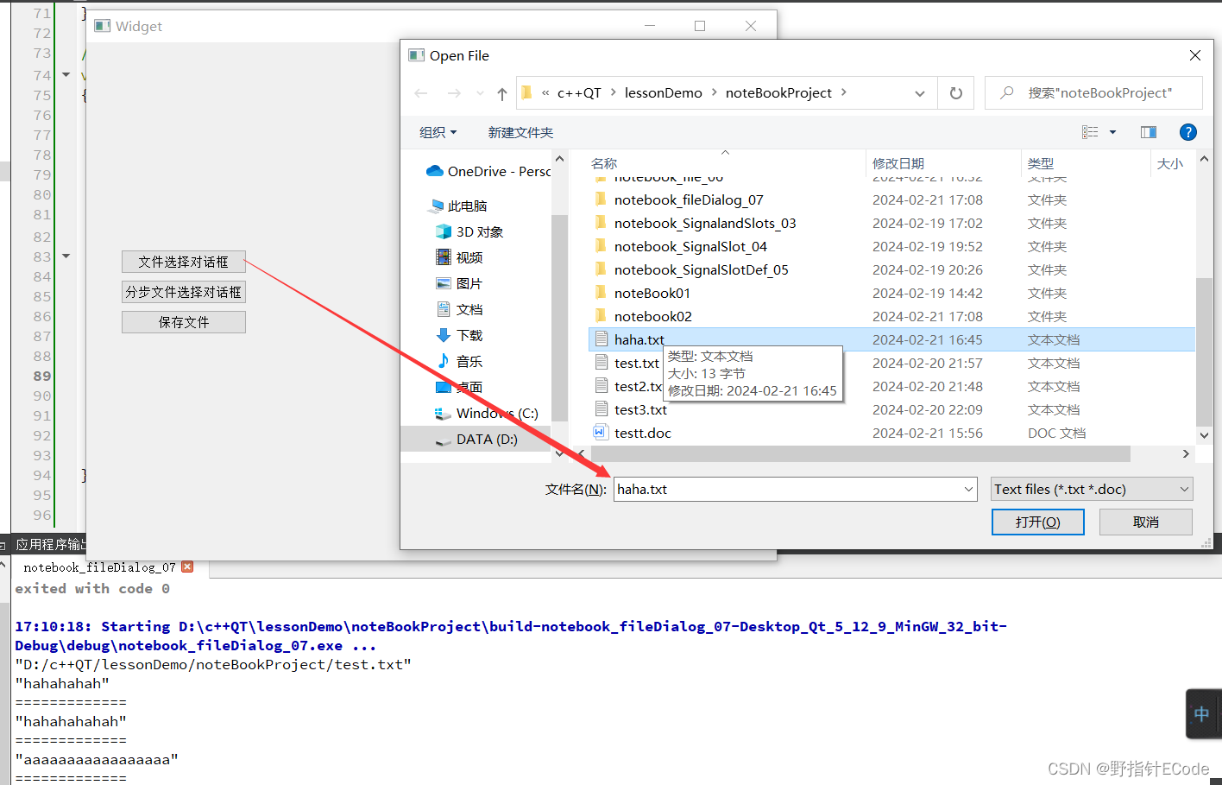Image resolution: width=1222 pixels, height=785 pixels.
Task: Collapse code fold arrow at line 83
Action: 66,256
